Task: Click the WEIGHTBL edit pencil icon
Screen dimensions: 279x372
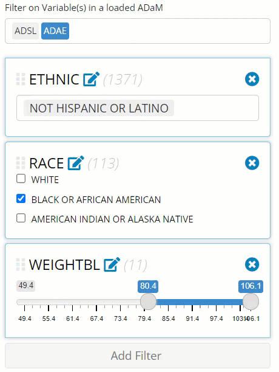Action: point(112,264)
